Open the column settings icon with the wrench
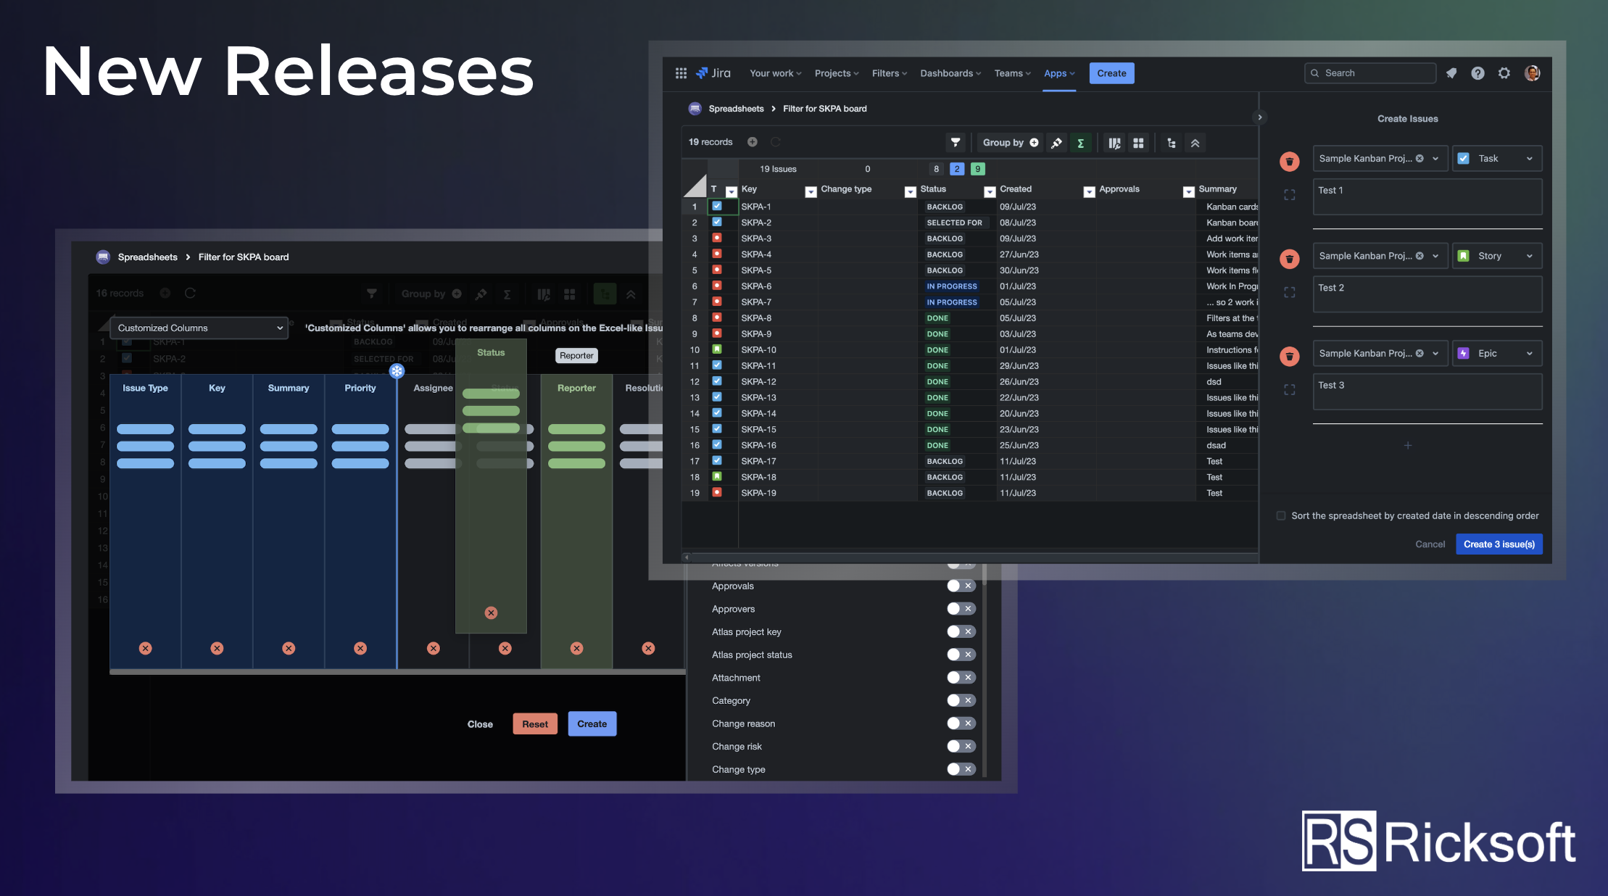The height and width of the screenshot is (896, 1608). point(1114,143)
